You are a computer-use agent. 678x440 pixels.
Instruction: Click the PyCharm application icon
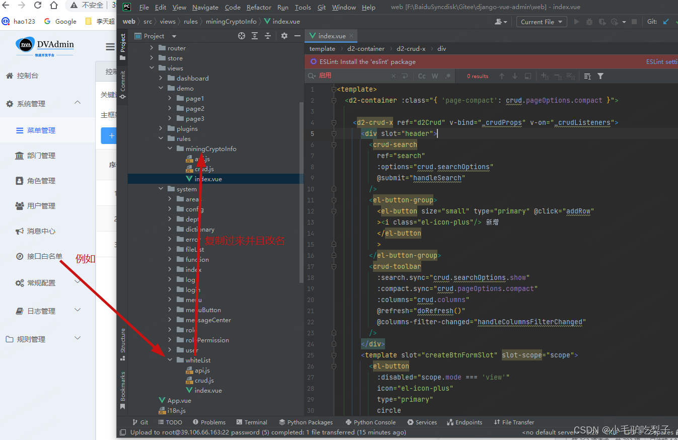tap(127, 7)
